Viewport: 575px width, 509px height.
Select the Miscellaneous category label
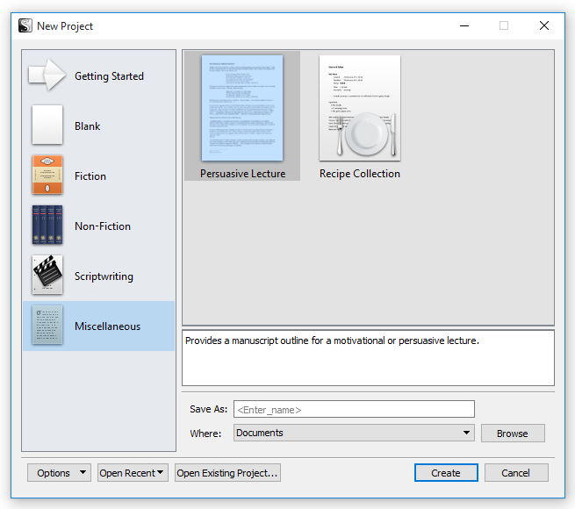[107, 326]
